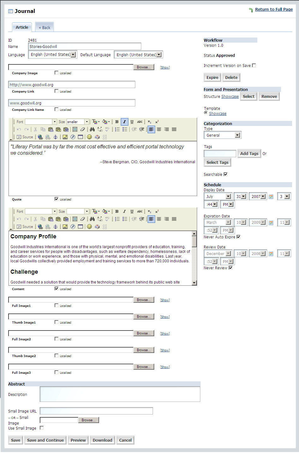Image resolution: width=299 pixels, height=453 pixels.
Task: Click into the Small Image URL field
Action: click(x=96, y=411)
